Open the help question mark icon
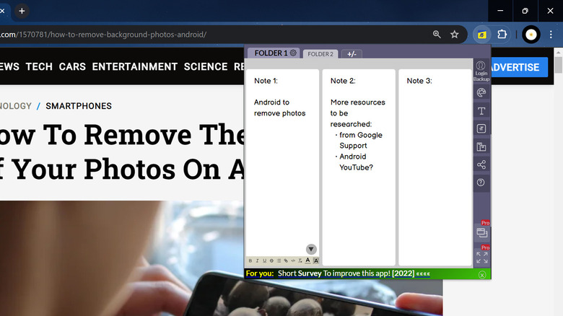 [481, 183]
